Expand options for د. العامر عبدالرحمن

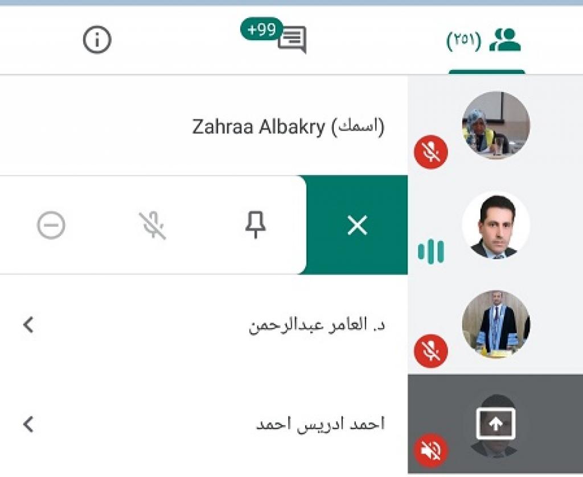(28, 325)
